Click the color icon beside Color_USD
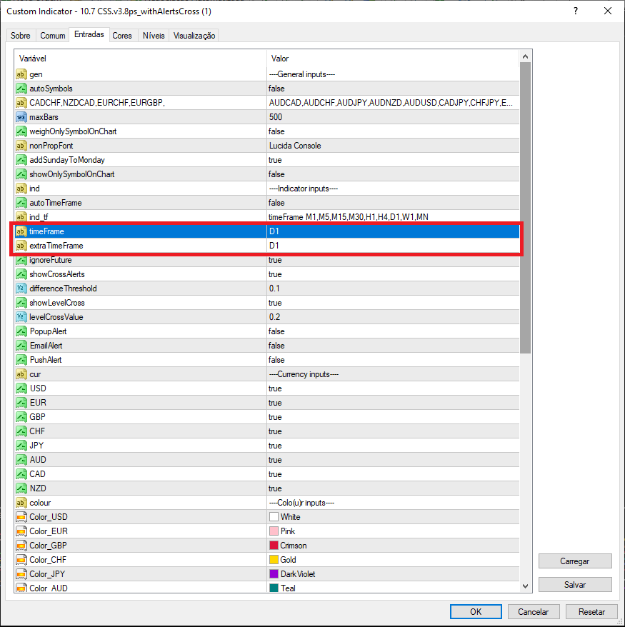The width and height of the screenshot is (625, 627). (x=21, y=517)
